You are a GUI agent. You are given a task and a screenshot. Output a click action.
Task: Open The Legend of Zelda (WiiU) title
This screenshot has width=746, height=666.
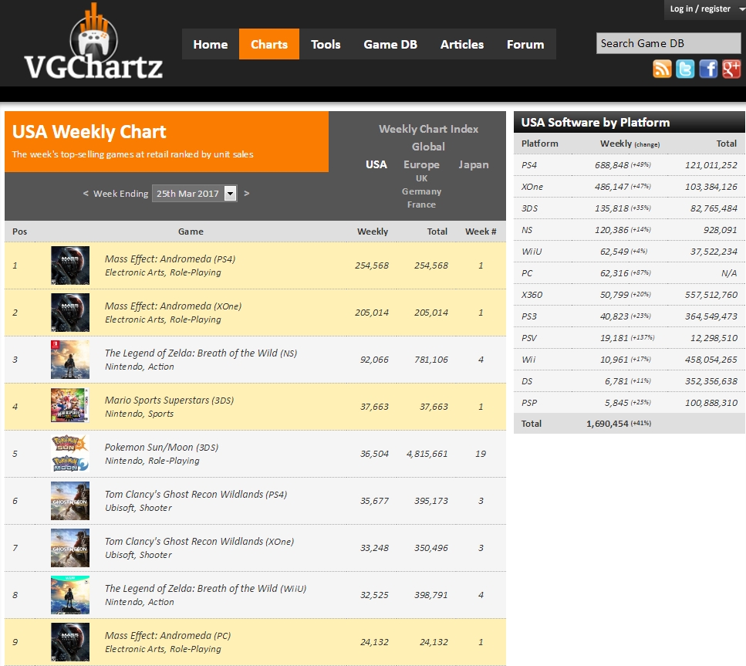pos(205,589)
